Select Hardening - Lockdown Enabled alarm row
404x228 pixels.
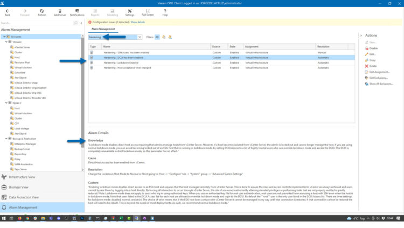pos(221,63)
